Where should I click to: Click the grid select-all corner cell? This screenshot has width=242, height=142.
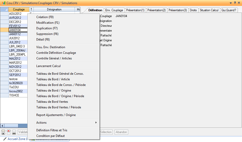[x=4, y=9]
